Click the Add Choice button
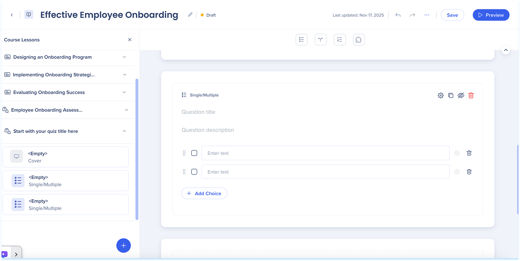 tap(204, 193)
